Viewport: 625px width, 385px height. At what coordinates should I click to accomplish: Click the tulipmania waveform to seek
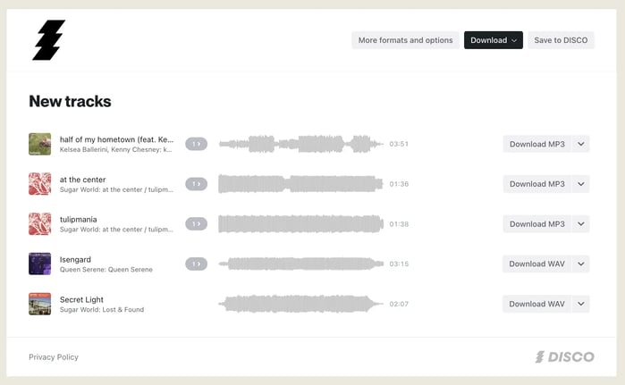click(300, 223)
